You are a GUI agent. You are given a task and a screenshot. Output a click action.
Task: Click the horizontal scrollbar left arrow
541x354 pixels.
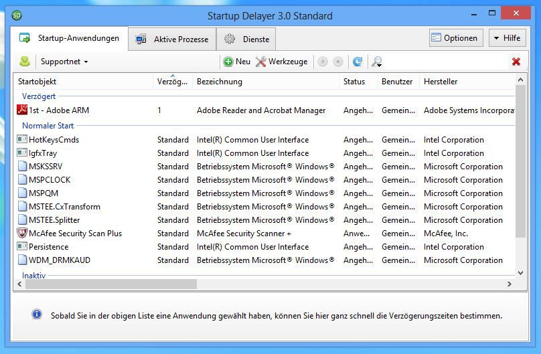pyautogui.click(x=19, y=284)
